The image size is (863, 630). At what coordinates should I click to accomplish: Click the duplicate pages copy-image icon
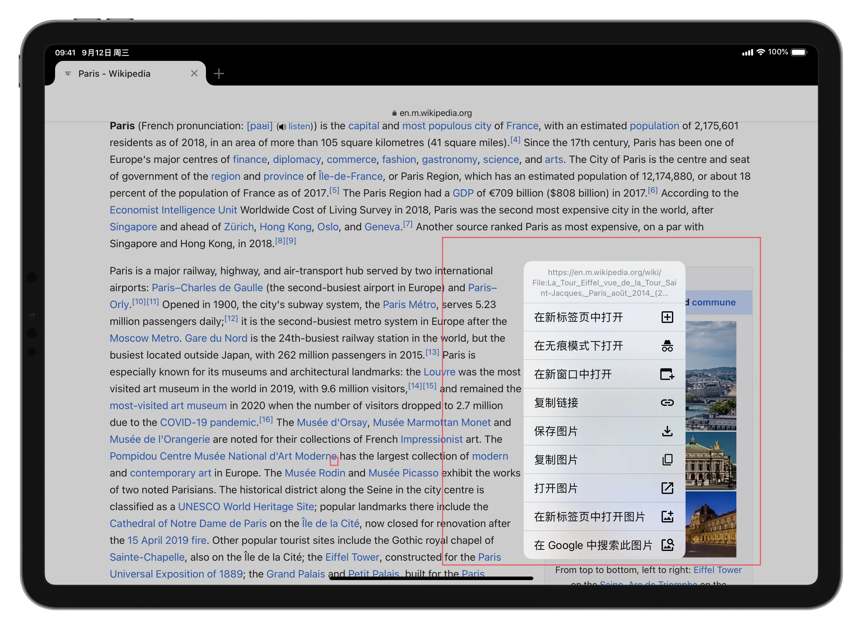coord(667,460)
